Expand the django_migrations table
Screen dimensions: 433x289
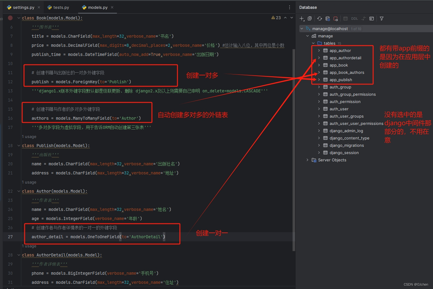tap(319, 145)
